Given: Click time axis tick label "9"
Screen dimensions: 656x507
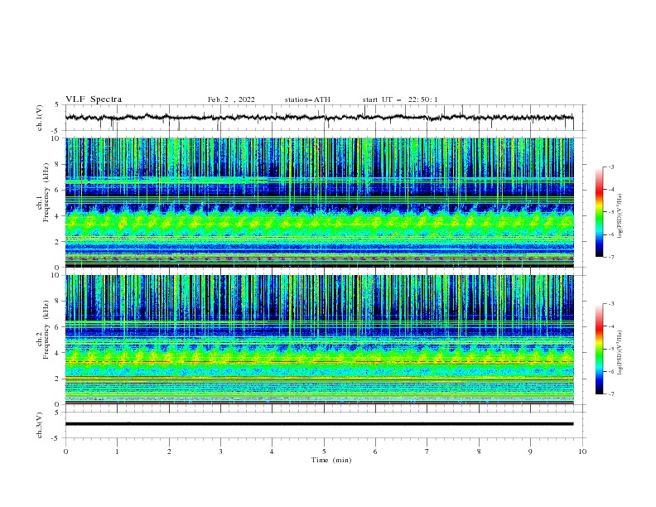Looking at the screenshot, I should coord(530,451).
